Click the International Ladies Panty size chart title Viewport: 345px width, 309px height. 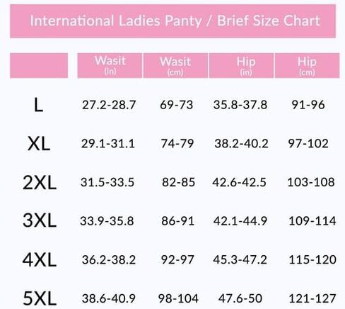[175, 21]
